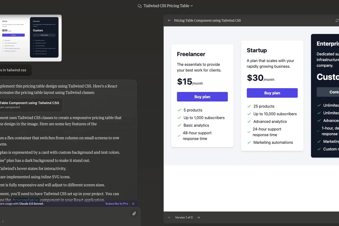This screenshot has height=226, width=339.
Task: Click the Version 1 of 2 label
Action: 184,217
